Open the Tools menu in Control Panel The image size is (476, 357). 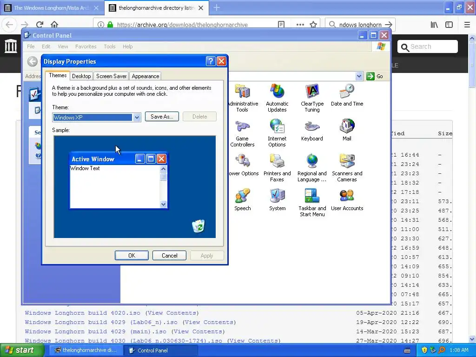(x=110, y=46)
